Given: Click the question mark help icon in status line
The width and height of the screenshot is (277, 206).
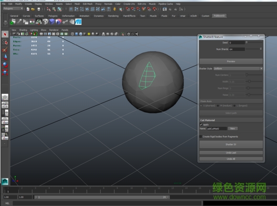Looking at the screenshot, I should pyautogui.click(x=109, y=9).
